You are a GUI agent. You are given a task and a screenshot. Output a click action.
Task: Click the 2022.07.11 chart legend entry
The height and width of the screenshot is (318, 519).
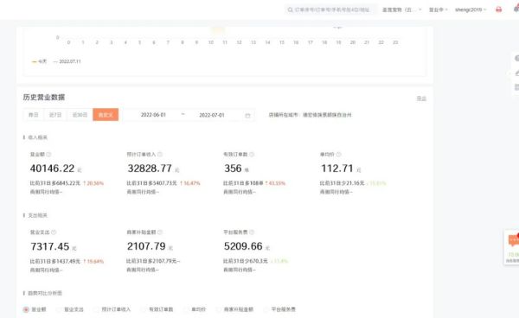click(67, 61)
